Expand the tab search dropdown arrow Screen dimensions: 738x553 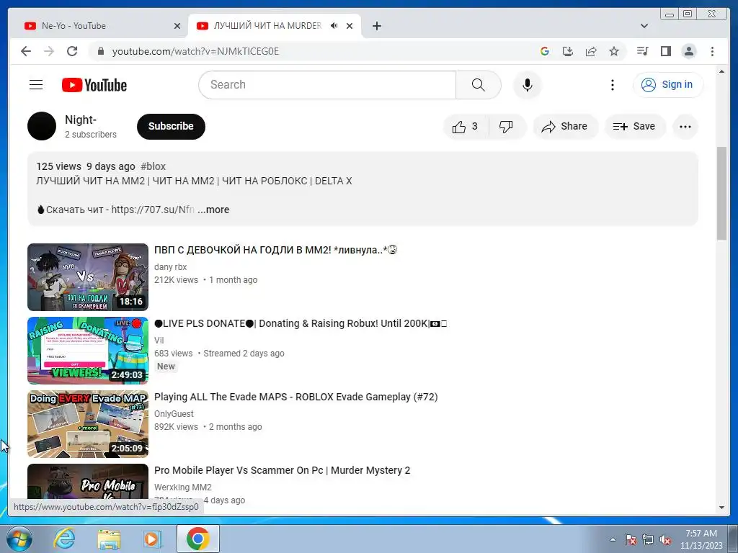pyautogui.click(x=644, y=26)
